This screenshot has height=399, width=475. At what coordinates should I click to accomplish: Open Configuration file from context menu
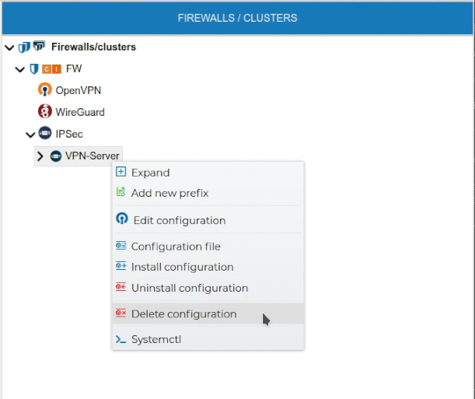click(x=176, y=247)
